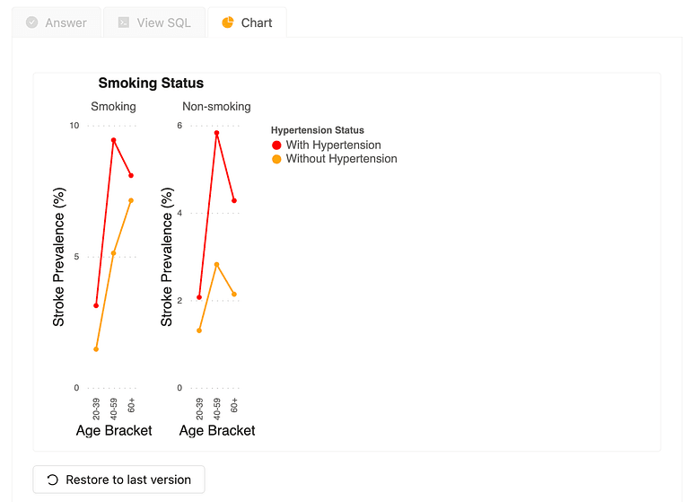
Task: Click the Smoking Status chart title
Action: point(151,84)
